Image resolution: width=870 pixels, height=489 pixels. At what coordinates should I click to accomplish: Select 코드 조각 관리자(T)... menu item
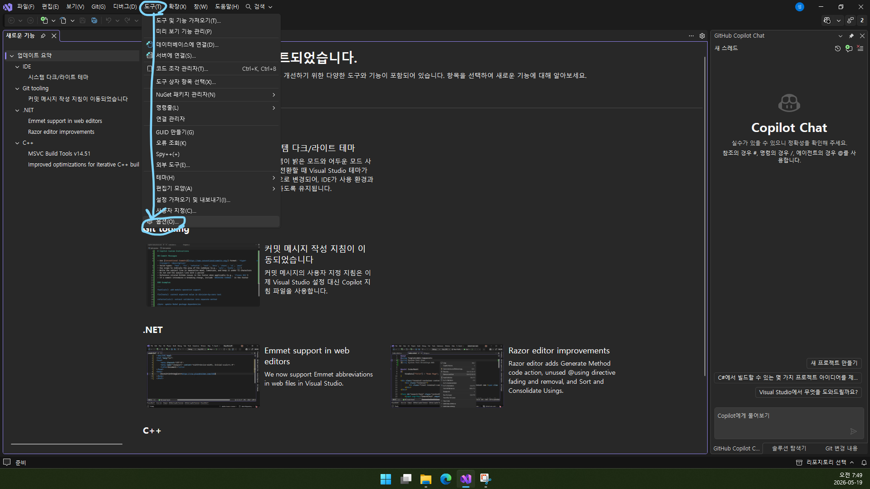[x=211, y=69]
